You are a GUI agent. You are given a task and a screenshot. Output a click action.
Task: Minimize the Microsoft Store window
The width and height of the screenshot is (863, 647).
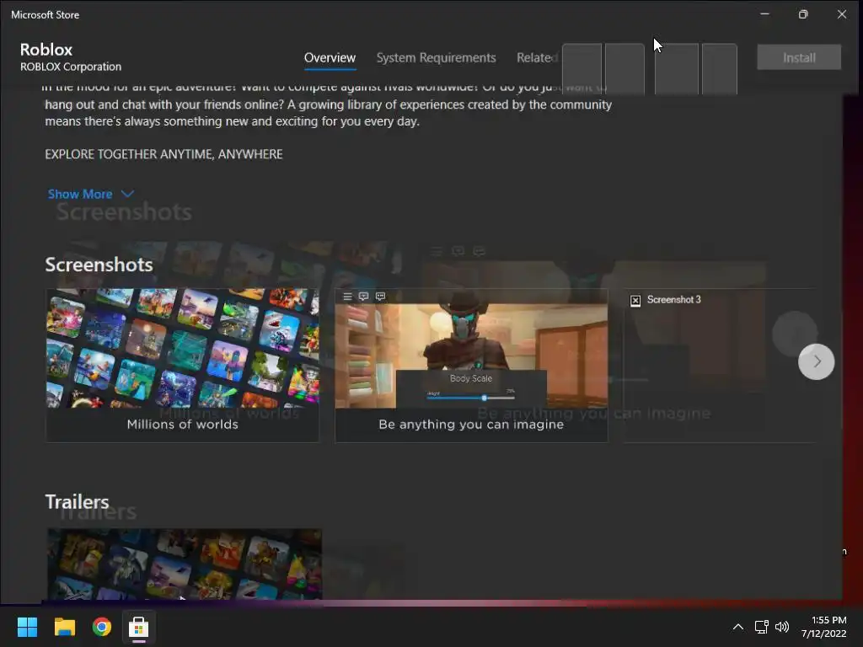764,14
